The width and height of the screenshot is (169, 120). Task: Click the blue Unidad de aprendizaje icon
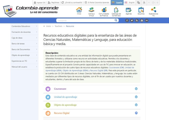coord(48,97)
